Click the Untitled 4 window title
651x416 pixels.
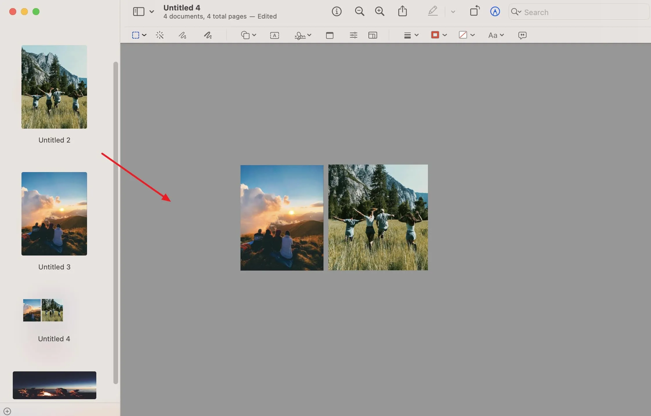(x=182, y=8)
